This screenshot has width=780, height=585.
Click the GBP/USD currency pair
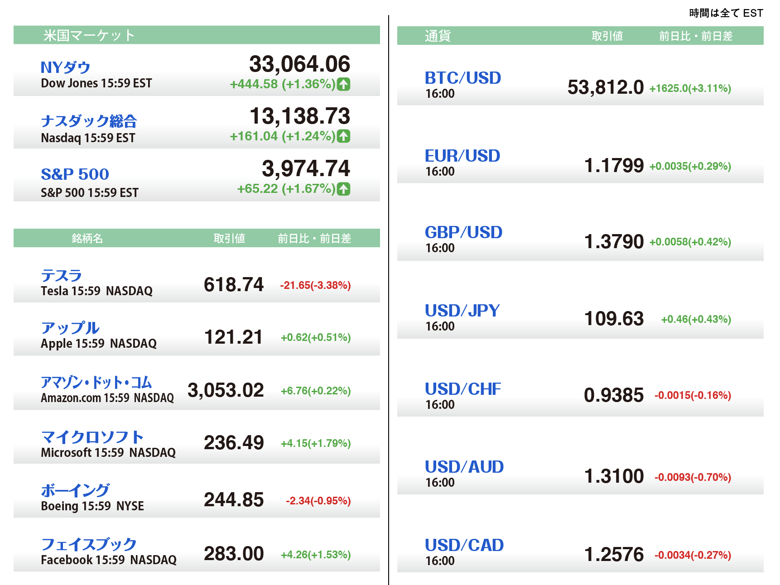[463, 232]
